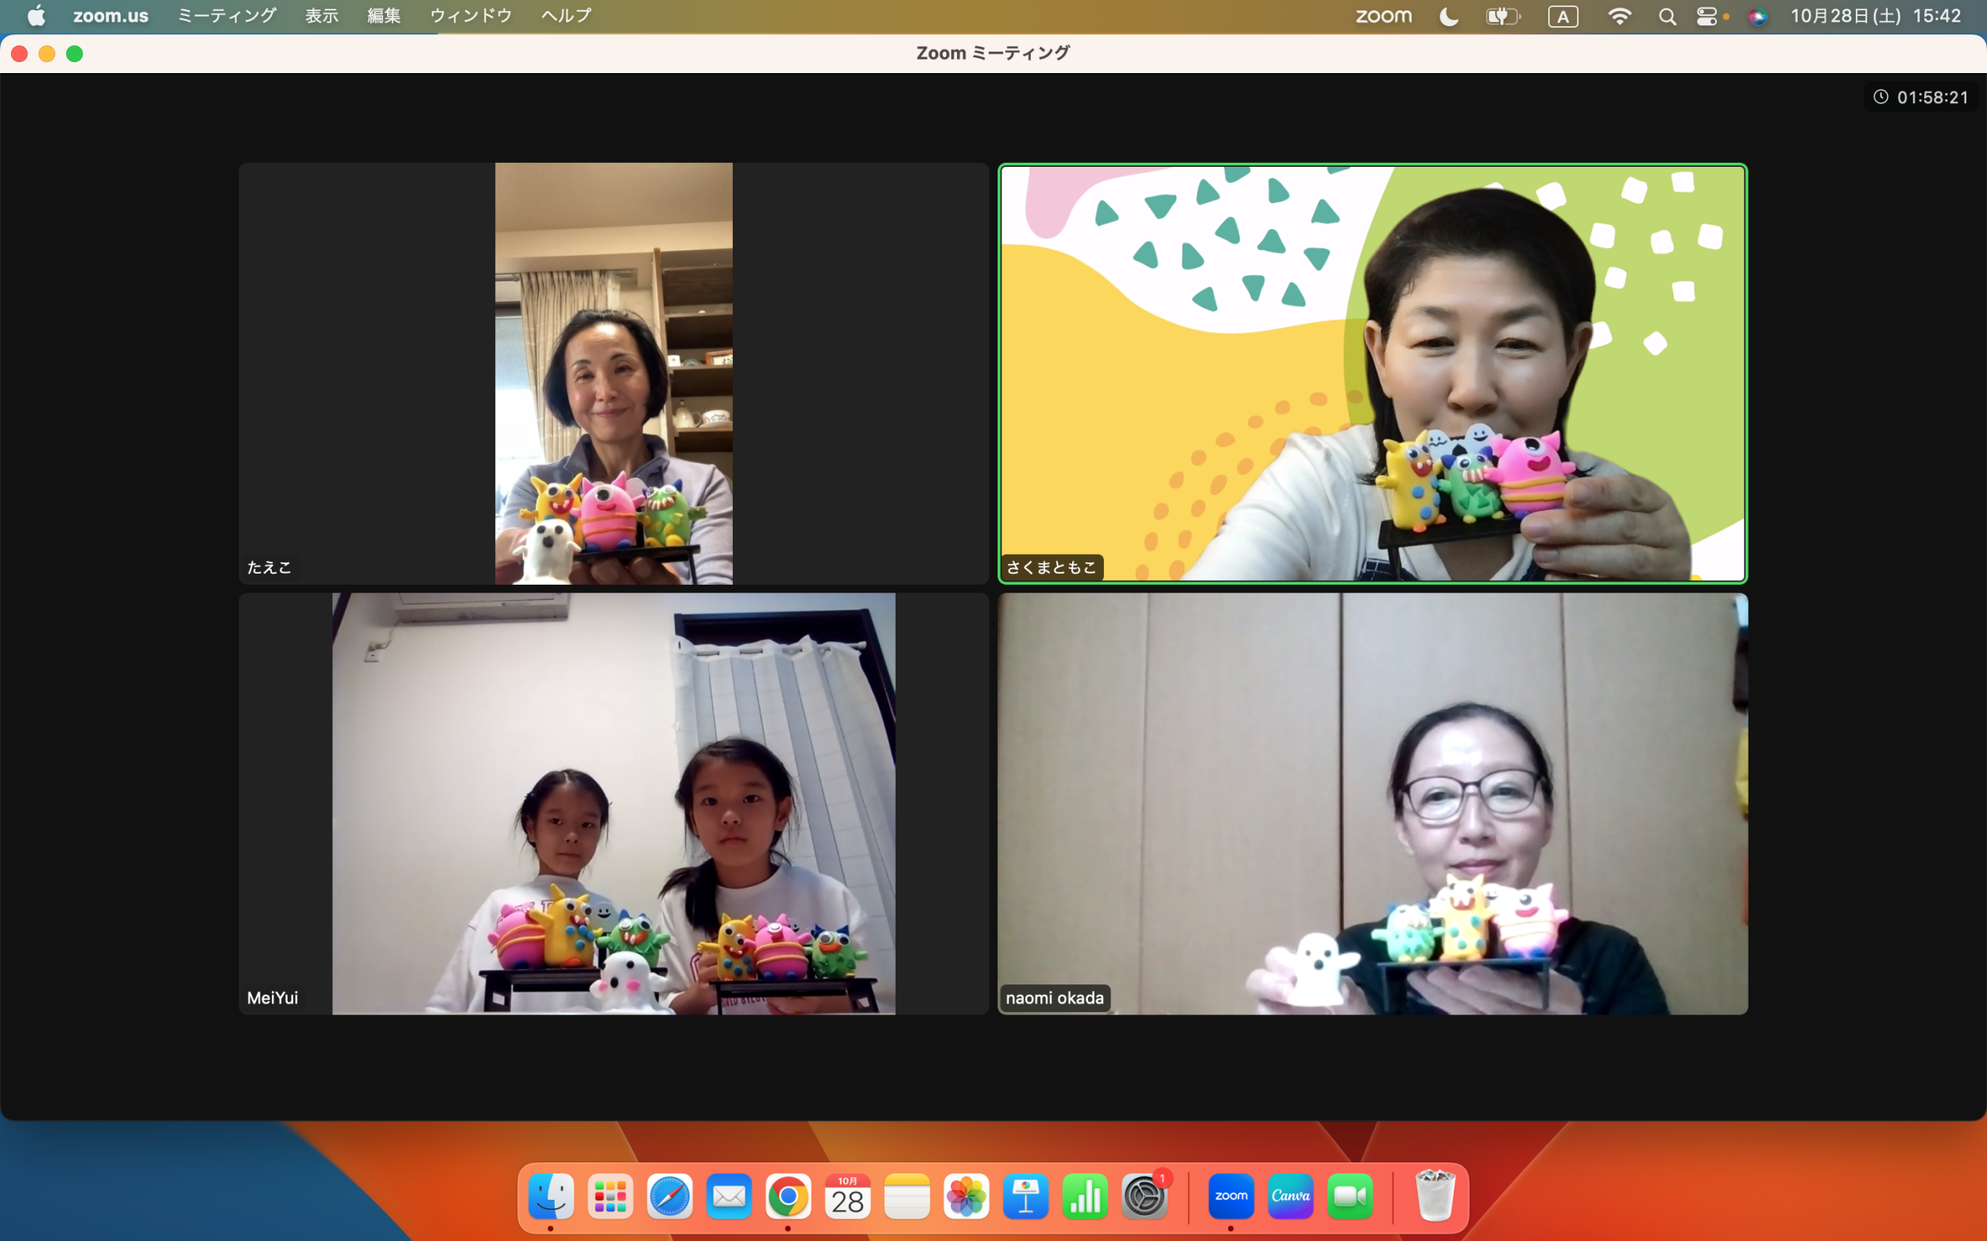Select the MeiYui video tile
1987x1241 pixels.
pos(614,803)
